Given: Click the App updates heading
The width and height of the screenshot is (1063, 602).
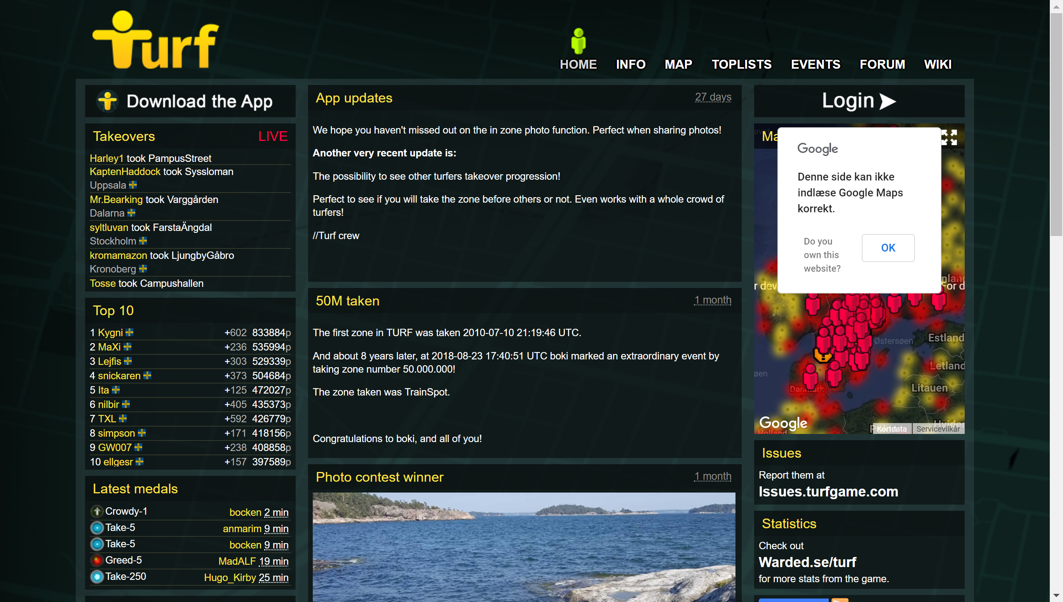Looking at the screenshot, I should click(354, 99).
